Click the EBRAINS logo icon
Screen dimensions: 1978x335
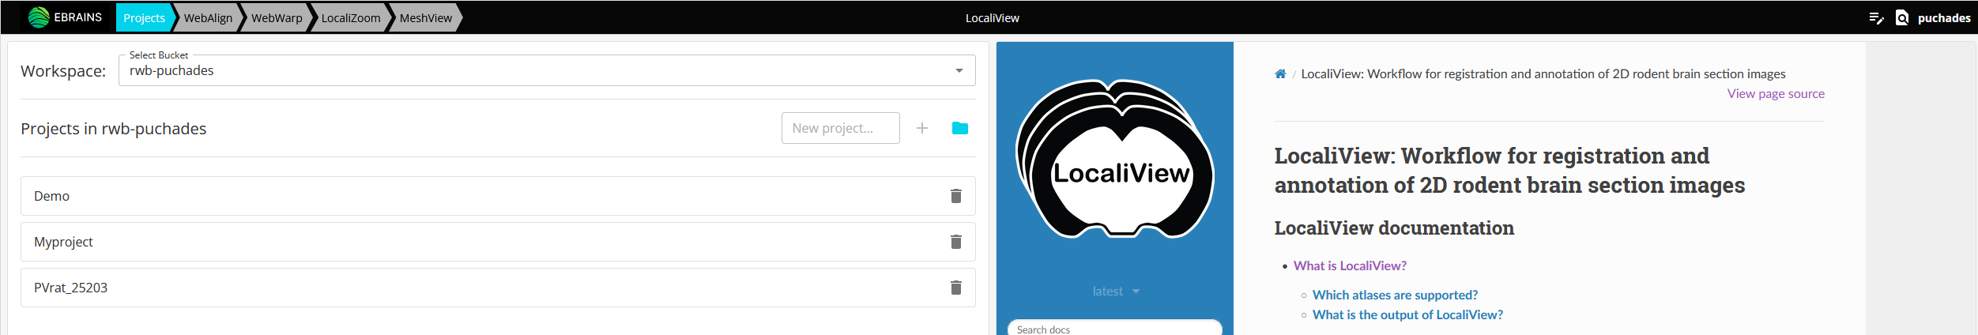pos(39,17)
